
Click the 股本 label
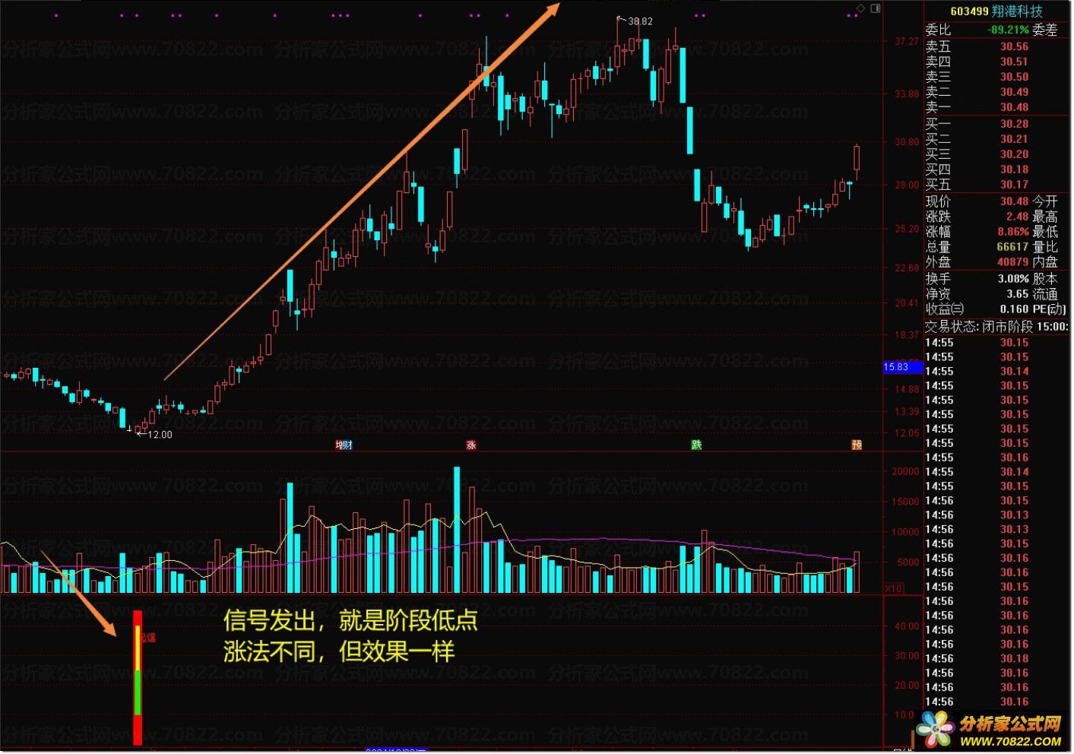pos(1045,279)
